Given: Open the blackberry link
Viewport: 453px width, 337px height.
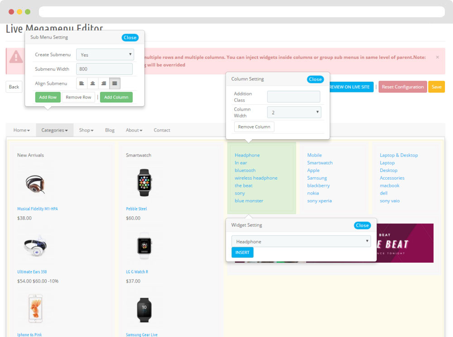Looking at the screenshot, I should (x=318, y=186).
